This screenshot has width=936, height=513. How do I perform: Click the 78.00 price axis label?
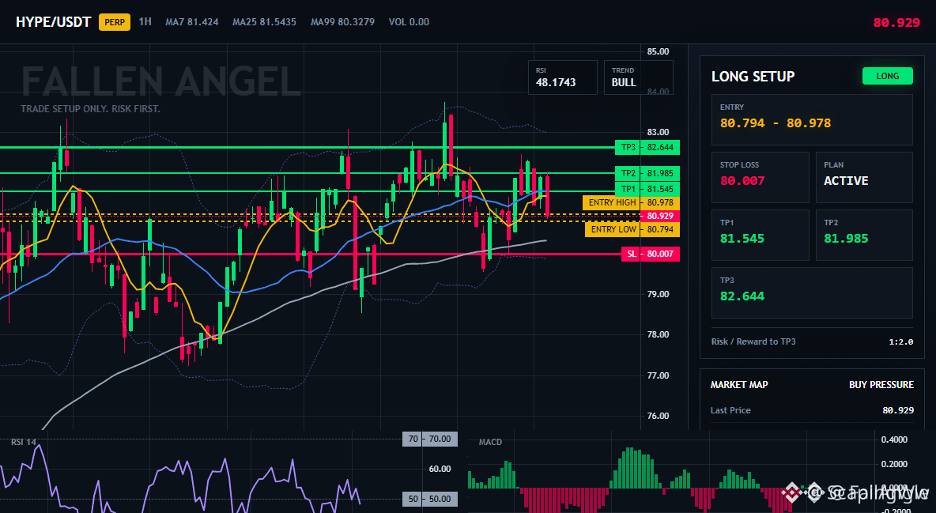[658, 334]
